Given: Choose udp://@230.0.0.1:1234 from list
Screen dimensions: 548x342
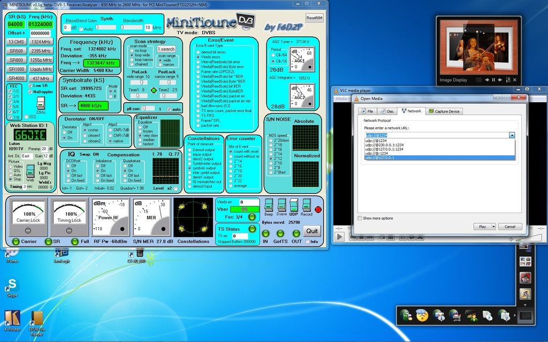Looking at the screenshot, I should click(x=439, y=145).
